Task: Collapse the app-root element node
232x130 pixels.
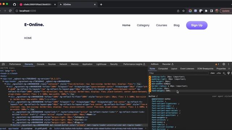Action: (1, 79)
